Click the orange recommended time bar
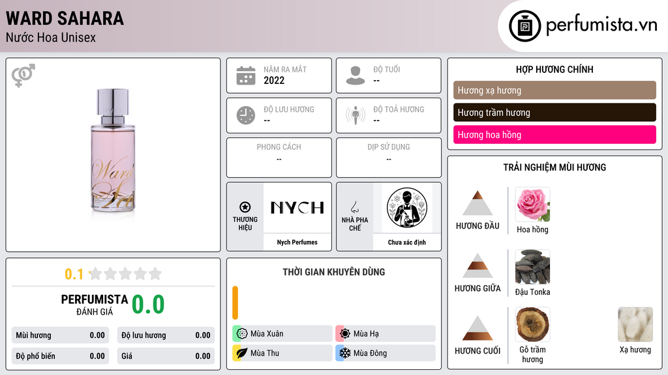This screenshot has height=375, width=668. click(x=235, y=303)
